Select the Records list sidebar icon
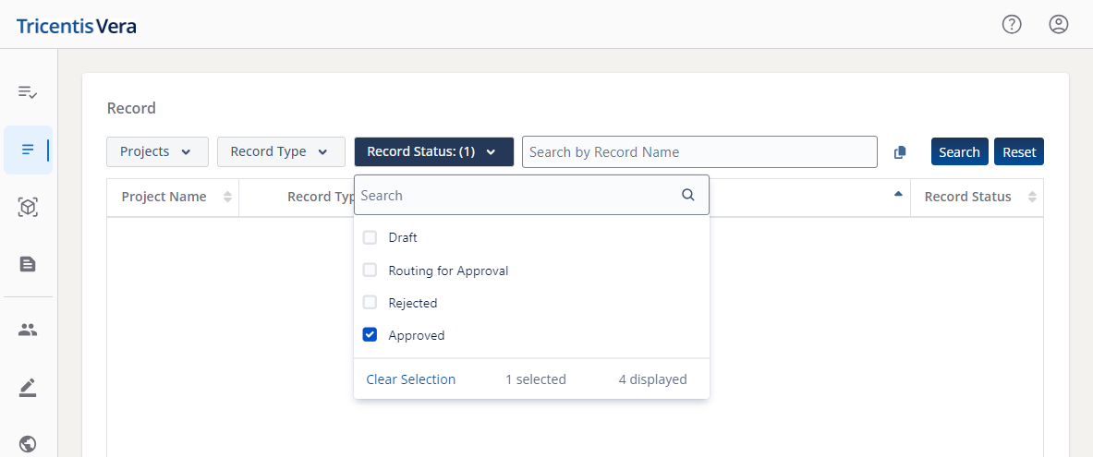Image resolution: width=1093 pixels, height=457 pixels. [28, 150]
